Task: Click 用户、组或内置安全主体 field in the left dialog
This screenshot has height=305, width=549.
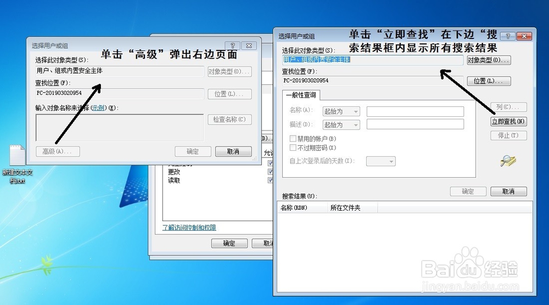Action: click(x=119, y=71)
